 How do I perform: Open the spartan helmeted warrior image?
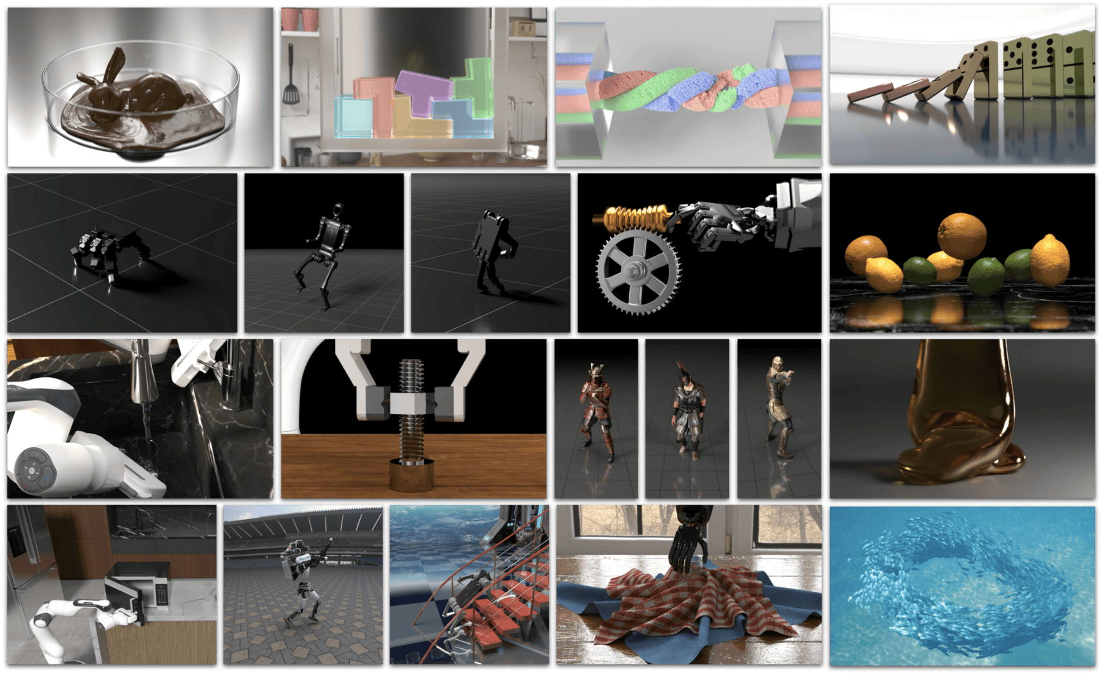687,419
